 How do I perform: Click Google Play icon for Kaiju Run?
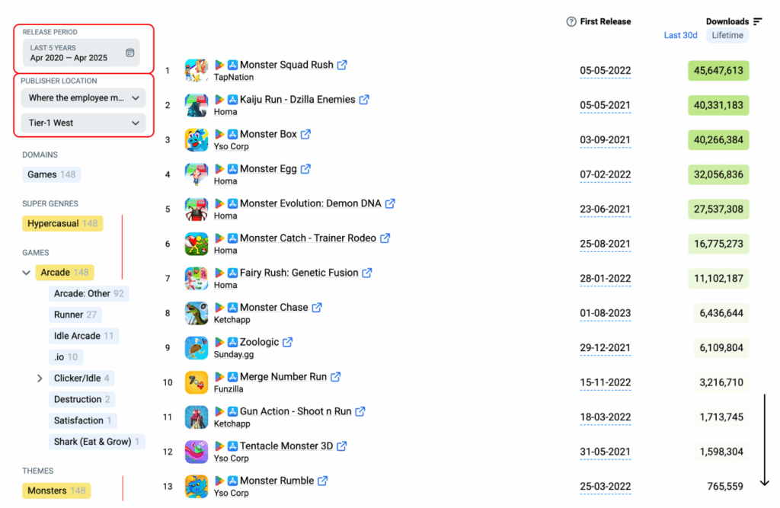click(219, 100)
